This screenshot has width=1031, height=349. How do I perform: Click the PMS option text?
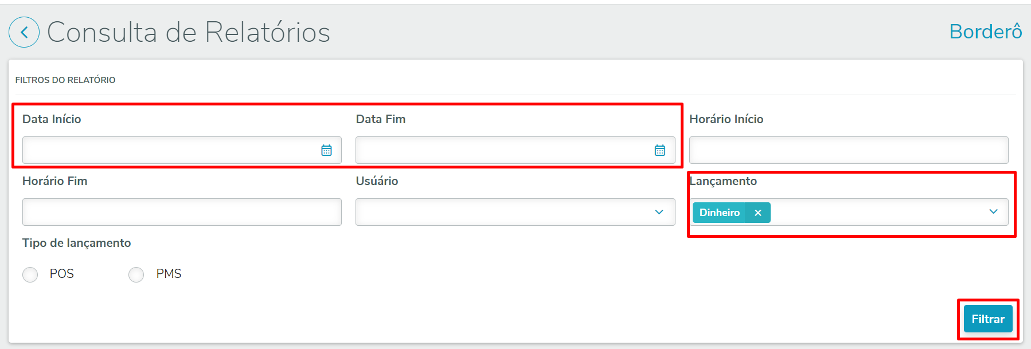tap(169, 274)
